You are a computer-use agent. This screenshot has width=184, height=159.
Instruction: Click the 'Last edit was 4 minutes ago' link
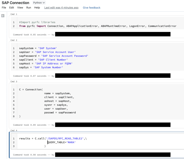tap(61, 8)
